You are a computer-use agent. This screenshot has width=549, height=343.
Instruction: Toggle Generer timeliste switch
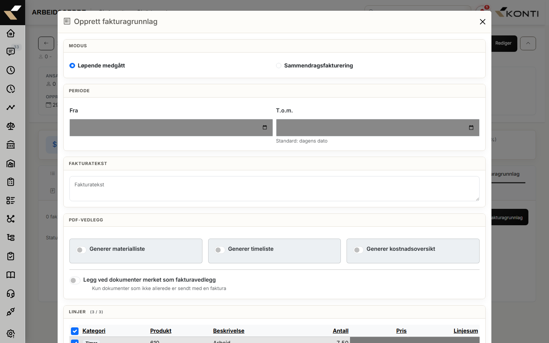point(220,250)
